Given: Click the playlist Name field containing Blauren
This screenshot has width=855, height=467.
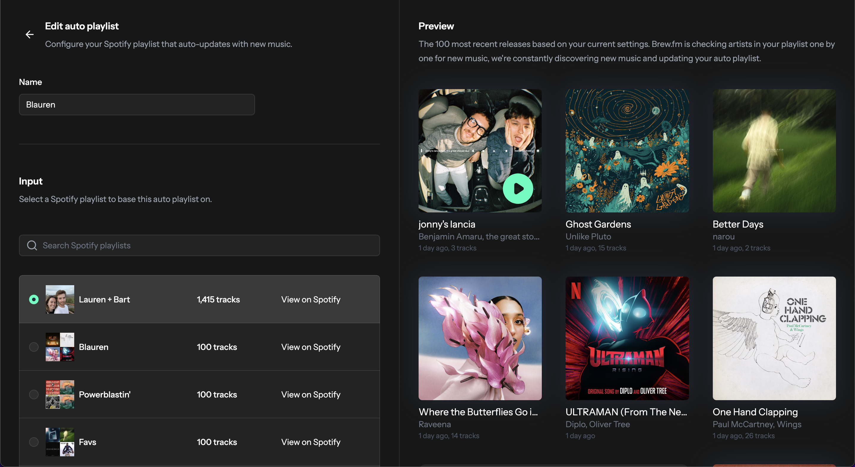Looking at the screenshot, I should tap(137, 105).
